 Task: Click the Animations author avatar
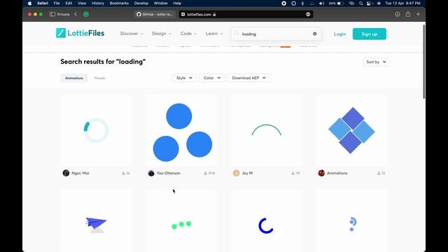321,173
